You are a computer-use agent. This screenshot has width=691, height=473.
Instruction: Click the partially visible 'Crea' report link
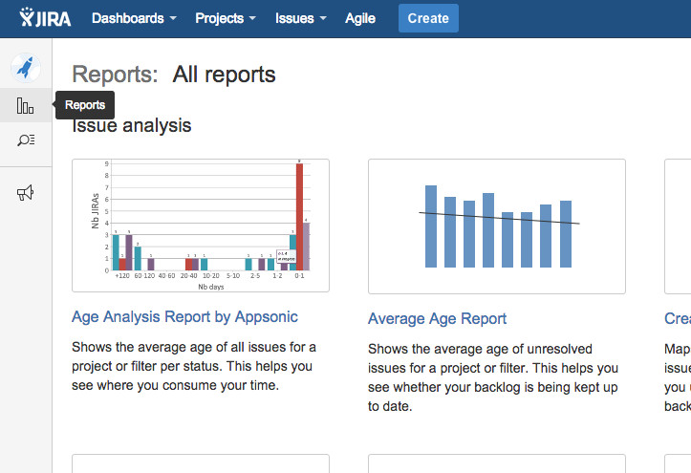point(678,318)
